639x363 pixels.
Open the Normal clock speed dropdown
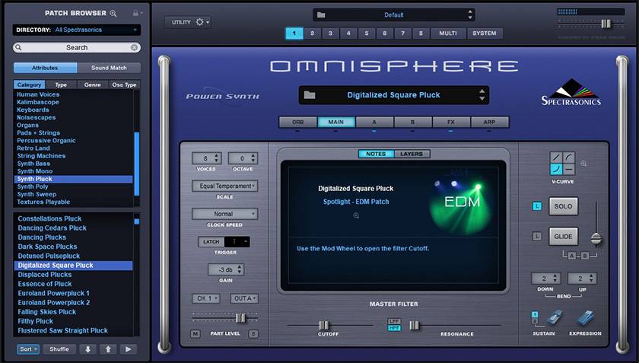click(x=225, y=214)
